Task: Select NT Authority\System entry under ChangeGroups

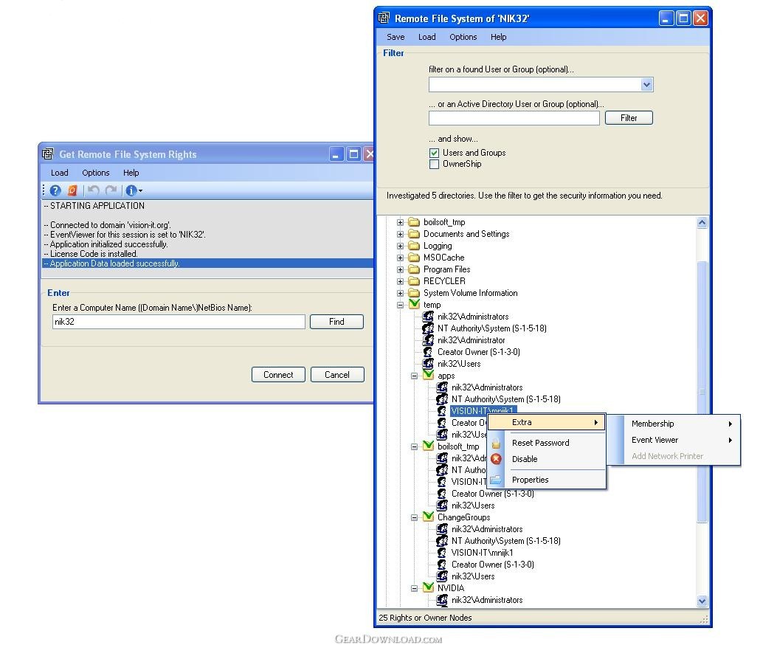Action: click(x=505, y=541)
